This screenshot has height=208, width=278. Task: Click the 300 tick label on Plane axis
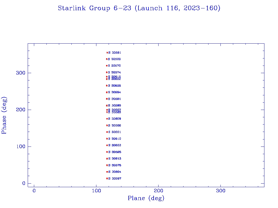[x=220, y=191]
